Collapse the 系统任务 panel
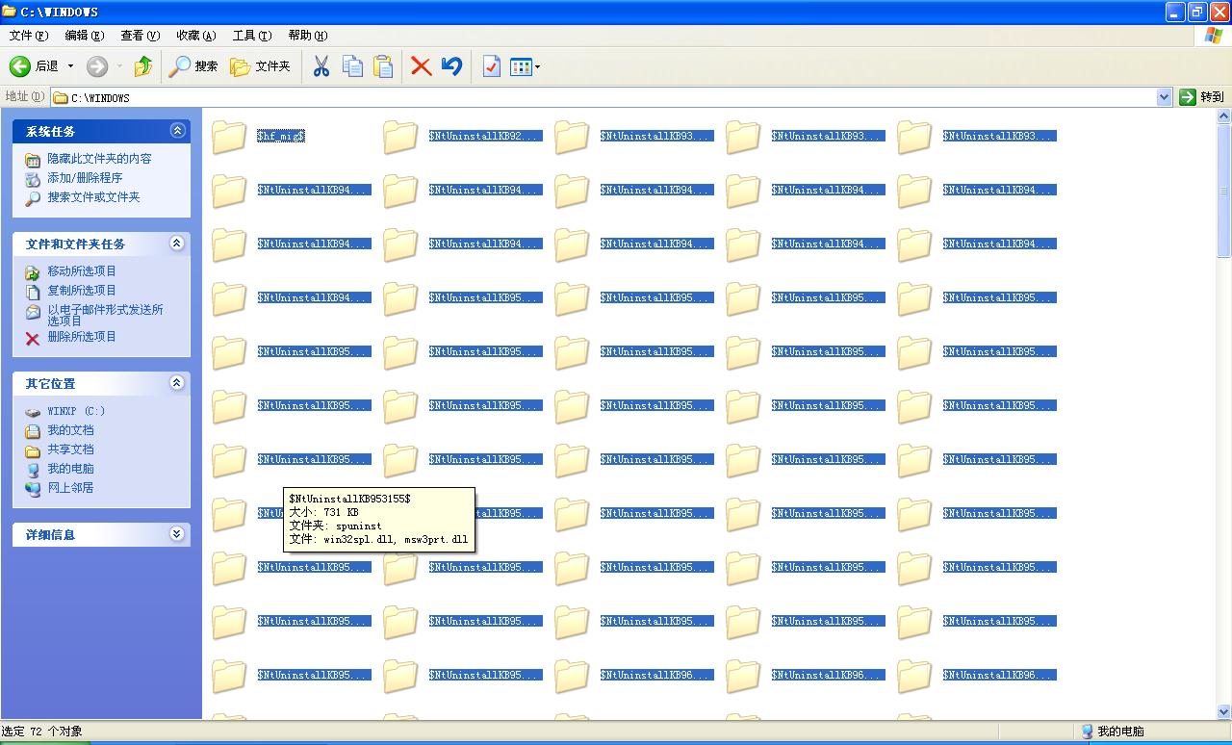This screenshot has width=1232, height=745. click(177, 131)
